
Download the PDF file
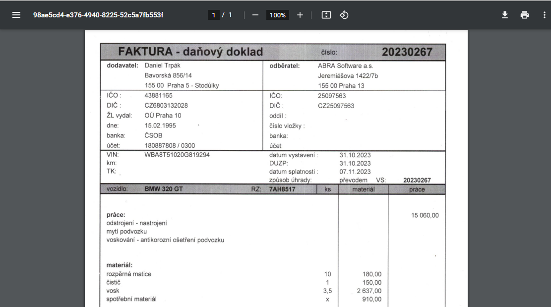pyautogui.click(x=505, y=15)
